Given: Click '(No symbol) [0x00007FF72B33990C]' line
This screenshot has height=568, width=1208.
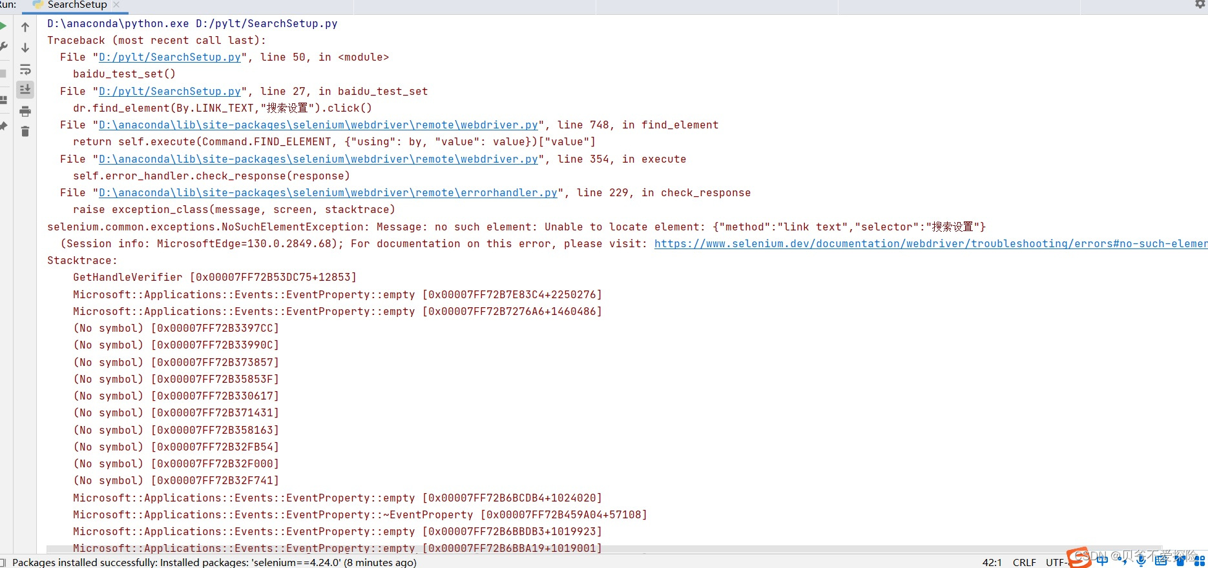Looking at the screenshot, I should coord(176,345).
